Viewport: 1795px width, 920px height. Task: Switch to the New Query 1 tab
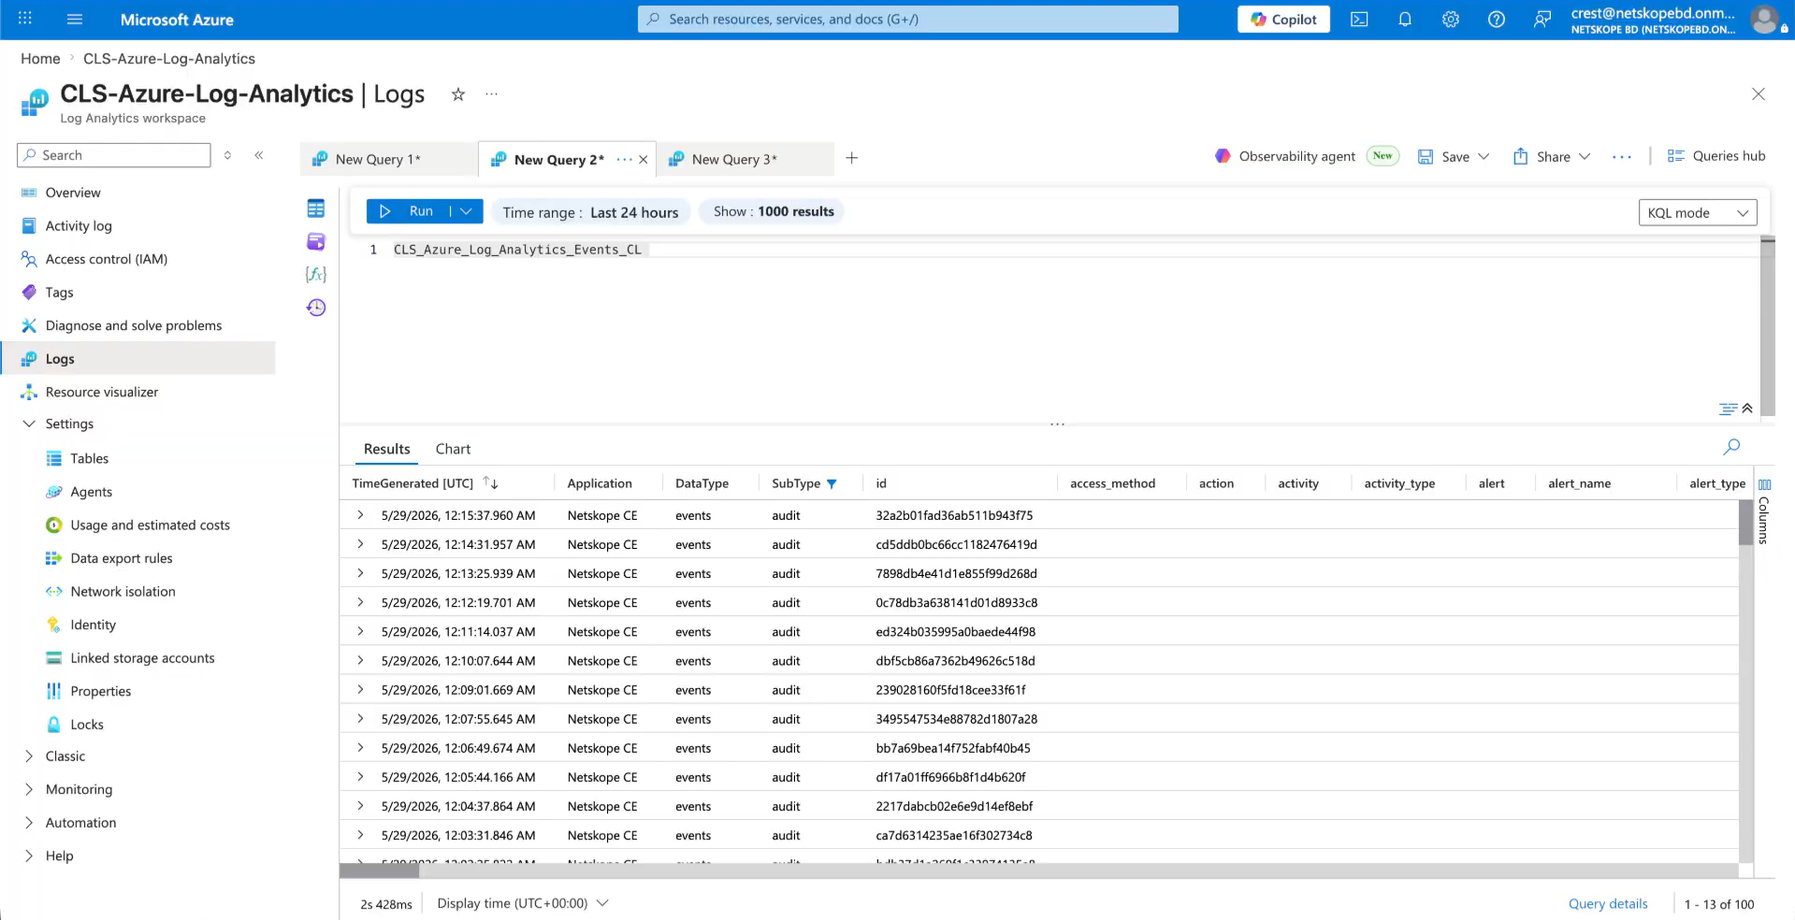pos(388,159)
